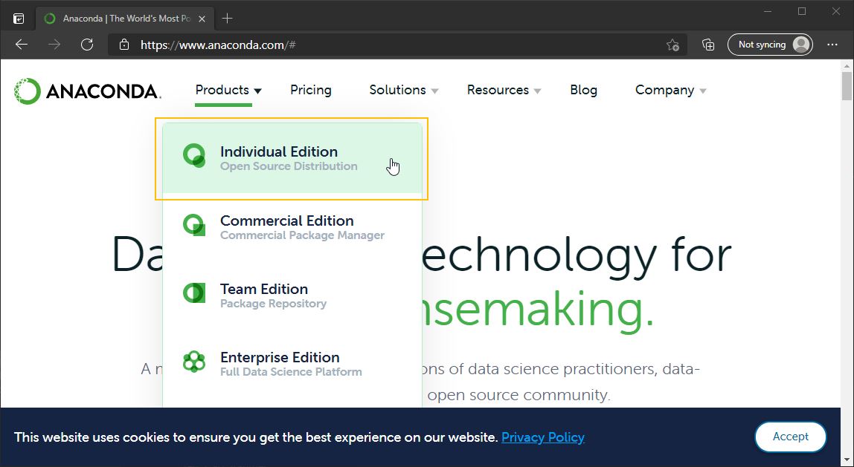Viewport: 854px width, 467px height.
Task: Open the Collections icon in toolbar
Action: [x=708, y=45]
